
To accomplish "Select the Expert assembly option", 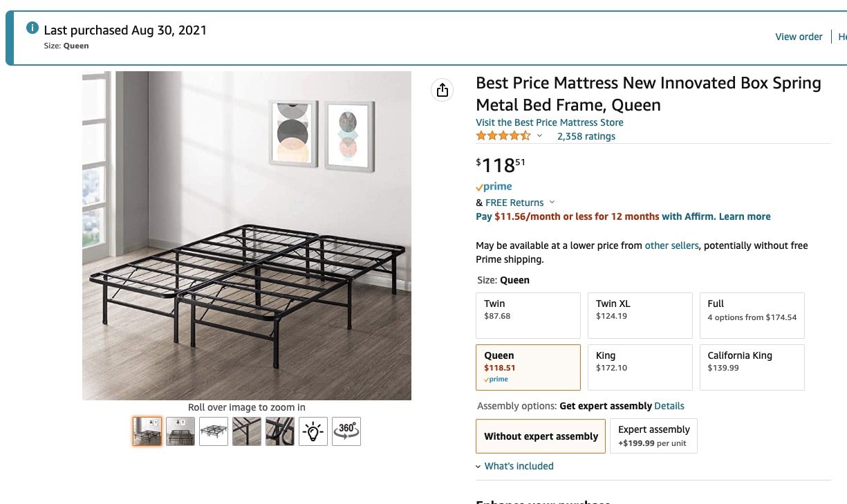I will [653, 436].
